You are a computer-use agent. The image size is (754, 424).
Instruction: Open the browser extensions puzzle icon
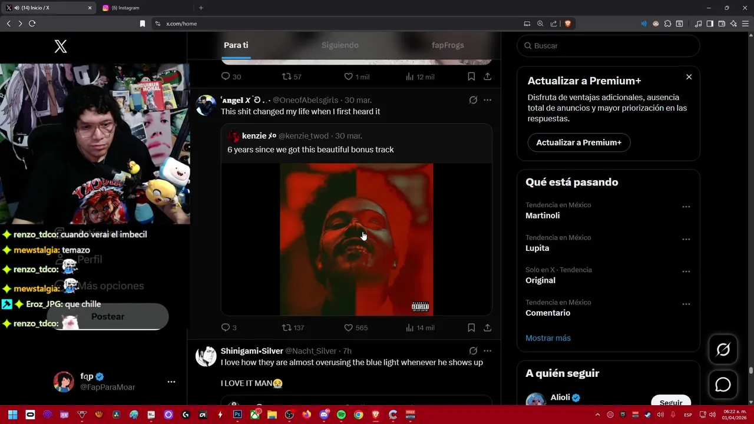pos(667,24)
